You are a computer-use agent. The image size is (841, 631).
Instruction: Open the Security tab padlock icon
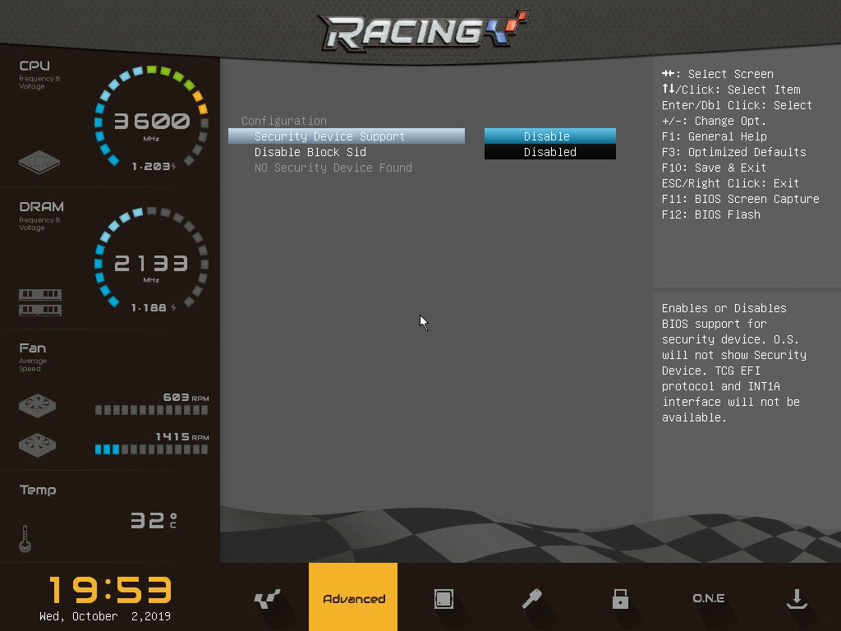(x=620, y=598)
